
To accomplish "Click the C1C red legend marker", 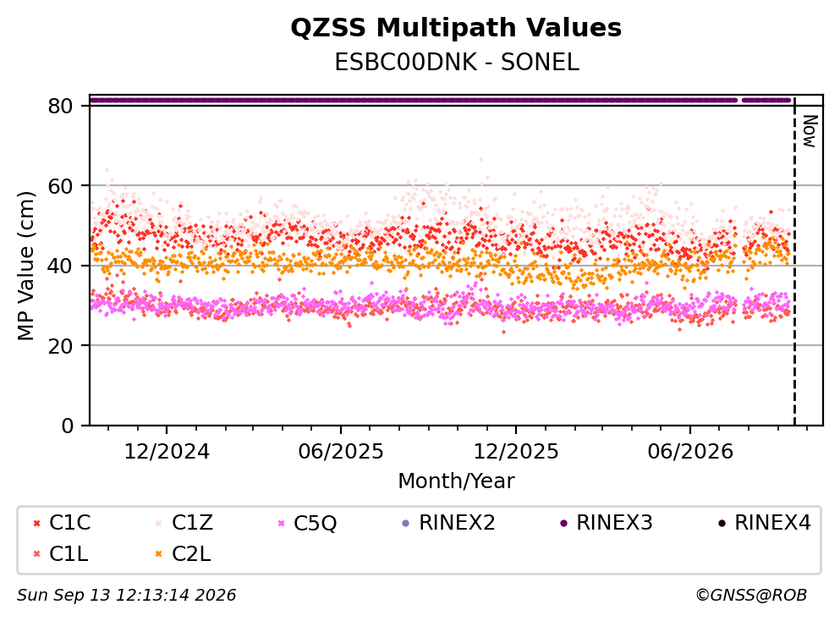I will (x=36, y=523).
